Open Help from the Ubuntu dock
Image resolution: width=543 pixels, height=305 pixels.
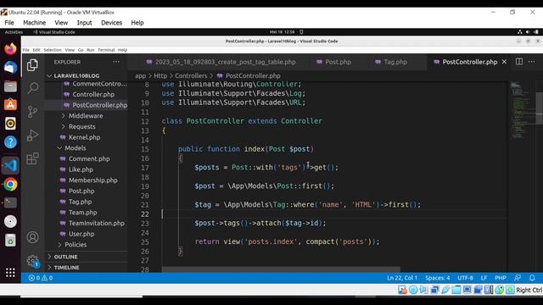coord(10,142)
